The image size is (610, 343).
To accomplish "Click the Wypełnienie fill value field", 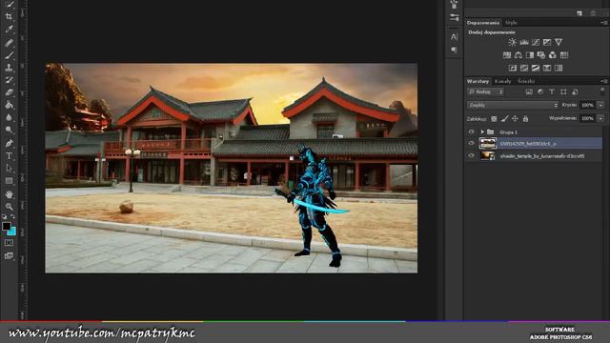I will click(587, 118).
